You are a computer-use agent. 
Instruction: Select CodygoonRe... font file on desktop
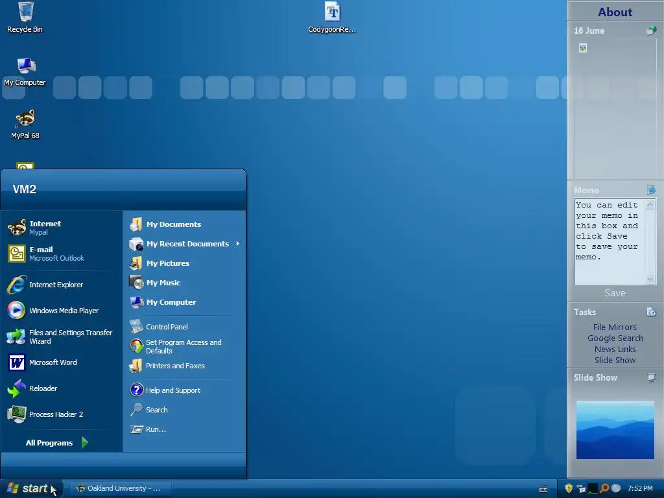coord(332,18)
